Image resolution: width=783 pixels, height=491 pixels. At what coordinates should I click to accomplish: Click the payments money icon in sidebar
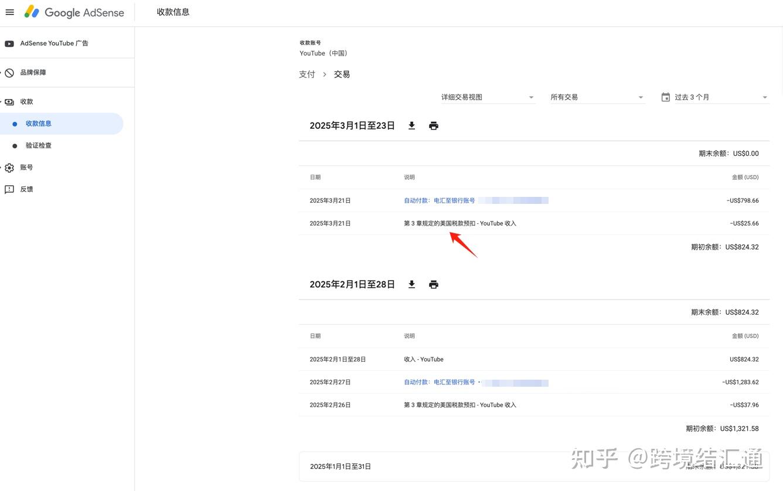point(9,102)
